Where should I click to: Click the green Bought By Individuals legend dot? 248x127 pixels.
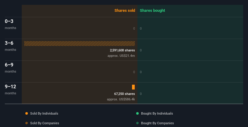pos(137,113)
